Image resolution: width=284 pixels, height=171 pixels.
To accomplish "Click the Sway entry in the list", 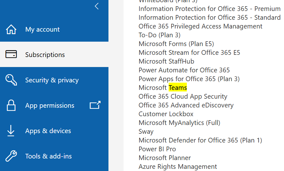I will 146,132.
